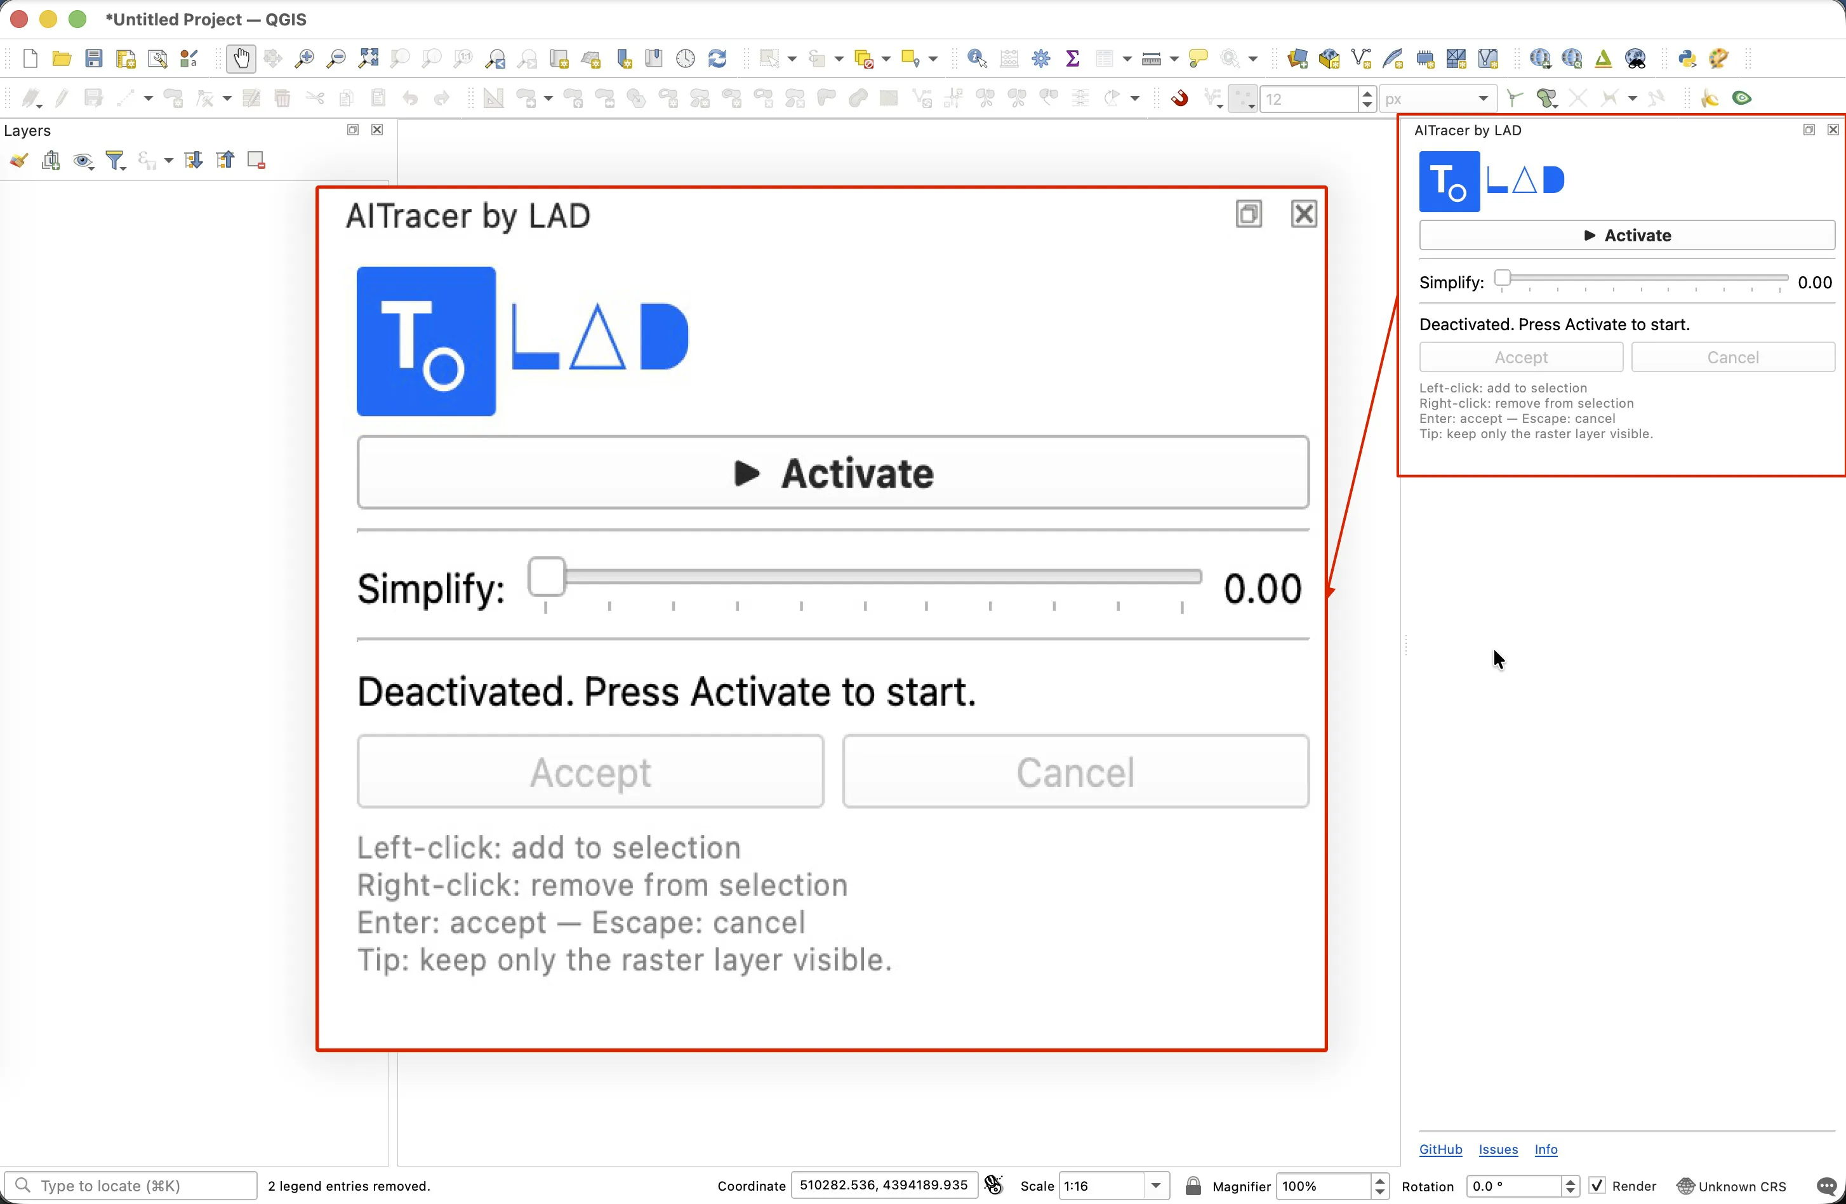Click the banana plugin icon
Image resolution: width=1846 pixels, height=1204 pixels.
[x=1710, y=98]
